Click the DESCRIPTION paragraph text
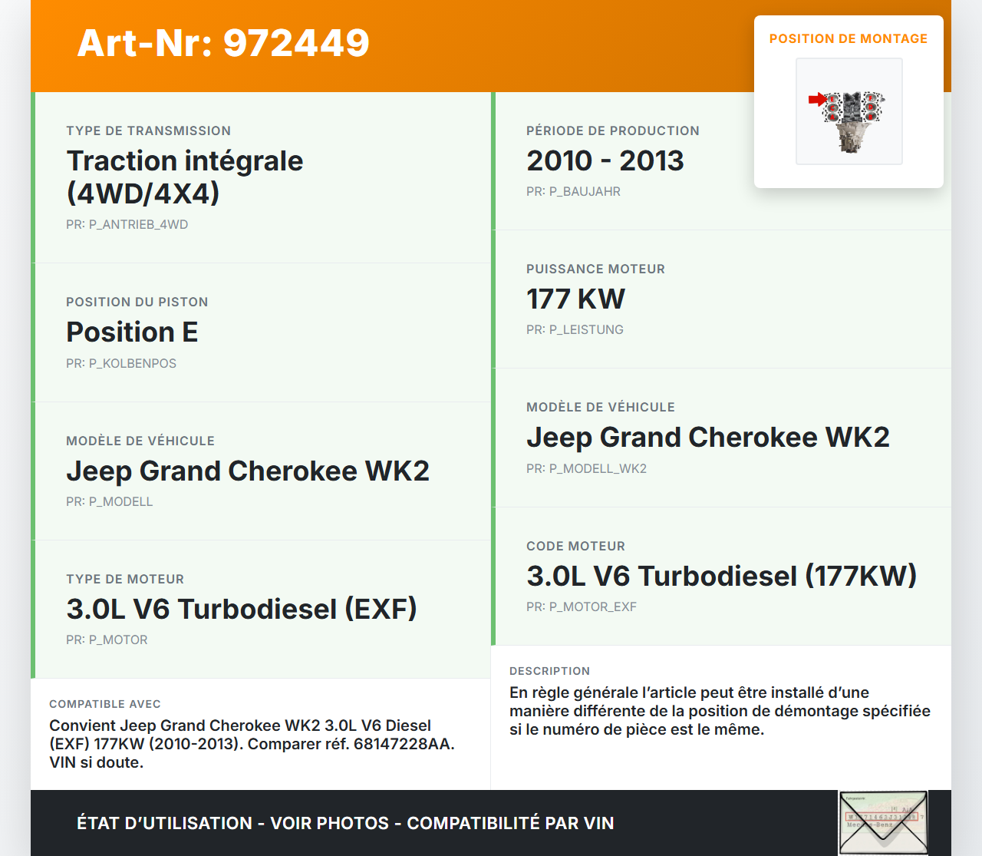The image size is (982, 856). click(719, 711)
